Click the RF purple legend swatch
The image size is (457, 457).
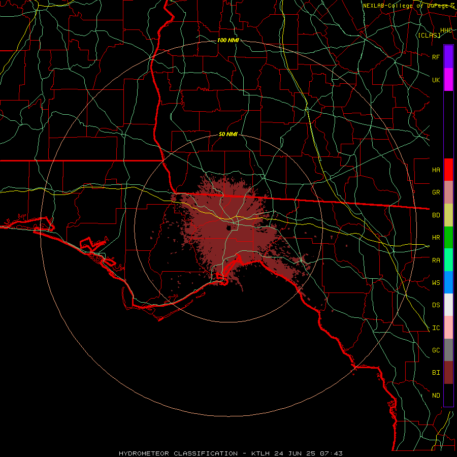coord(448,57)
